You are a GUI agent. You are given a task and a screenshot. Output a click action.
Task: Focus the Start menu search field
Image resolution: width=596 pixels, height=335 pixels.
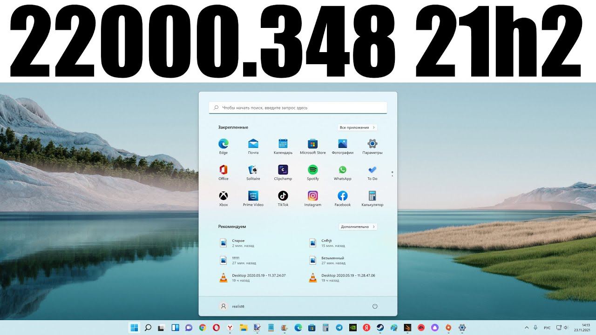click(x=298, y=107)
